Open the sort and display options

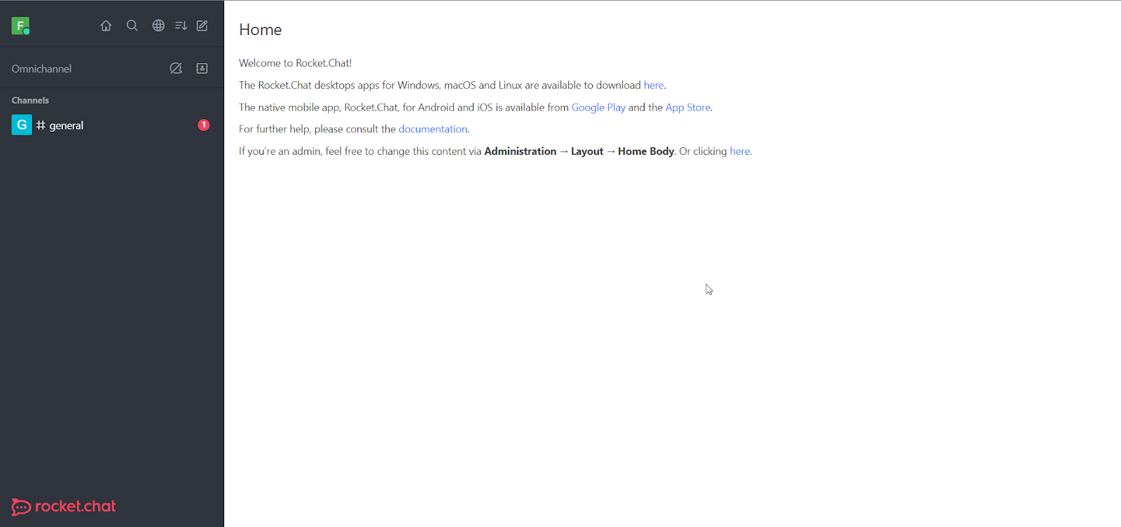pos(181,26)
